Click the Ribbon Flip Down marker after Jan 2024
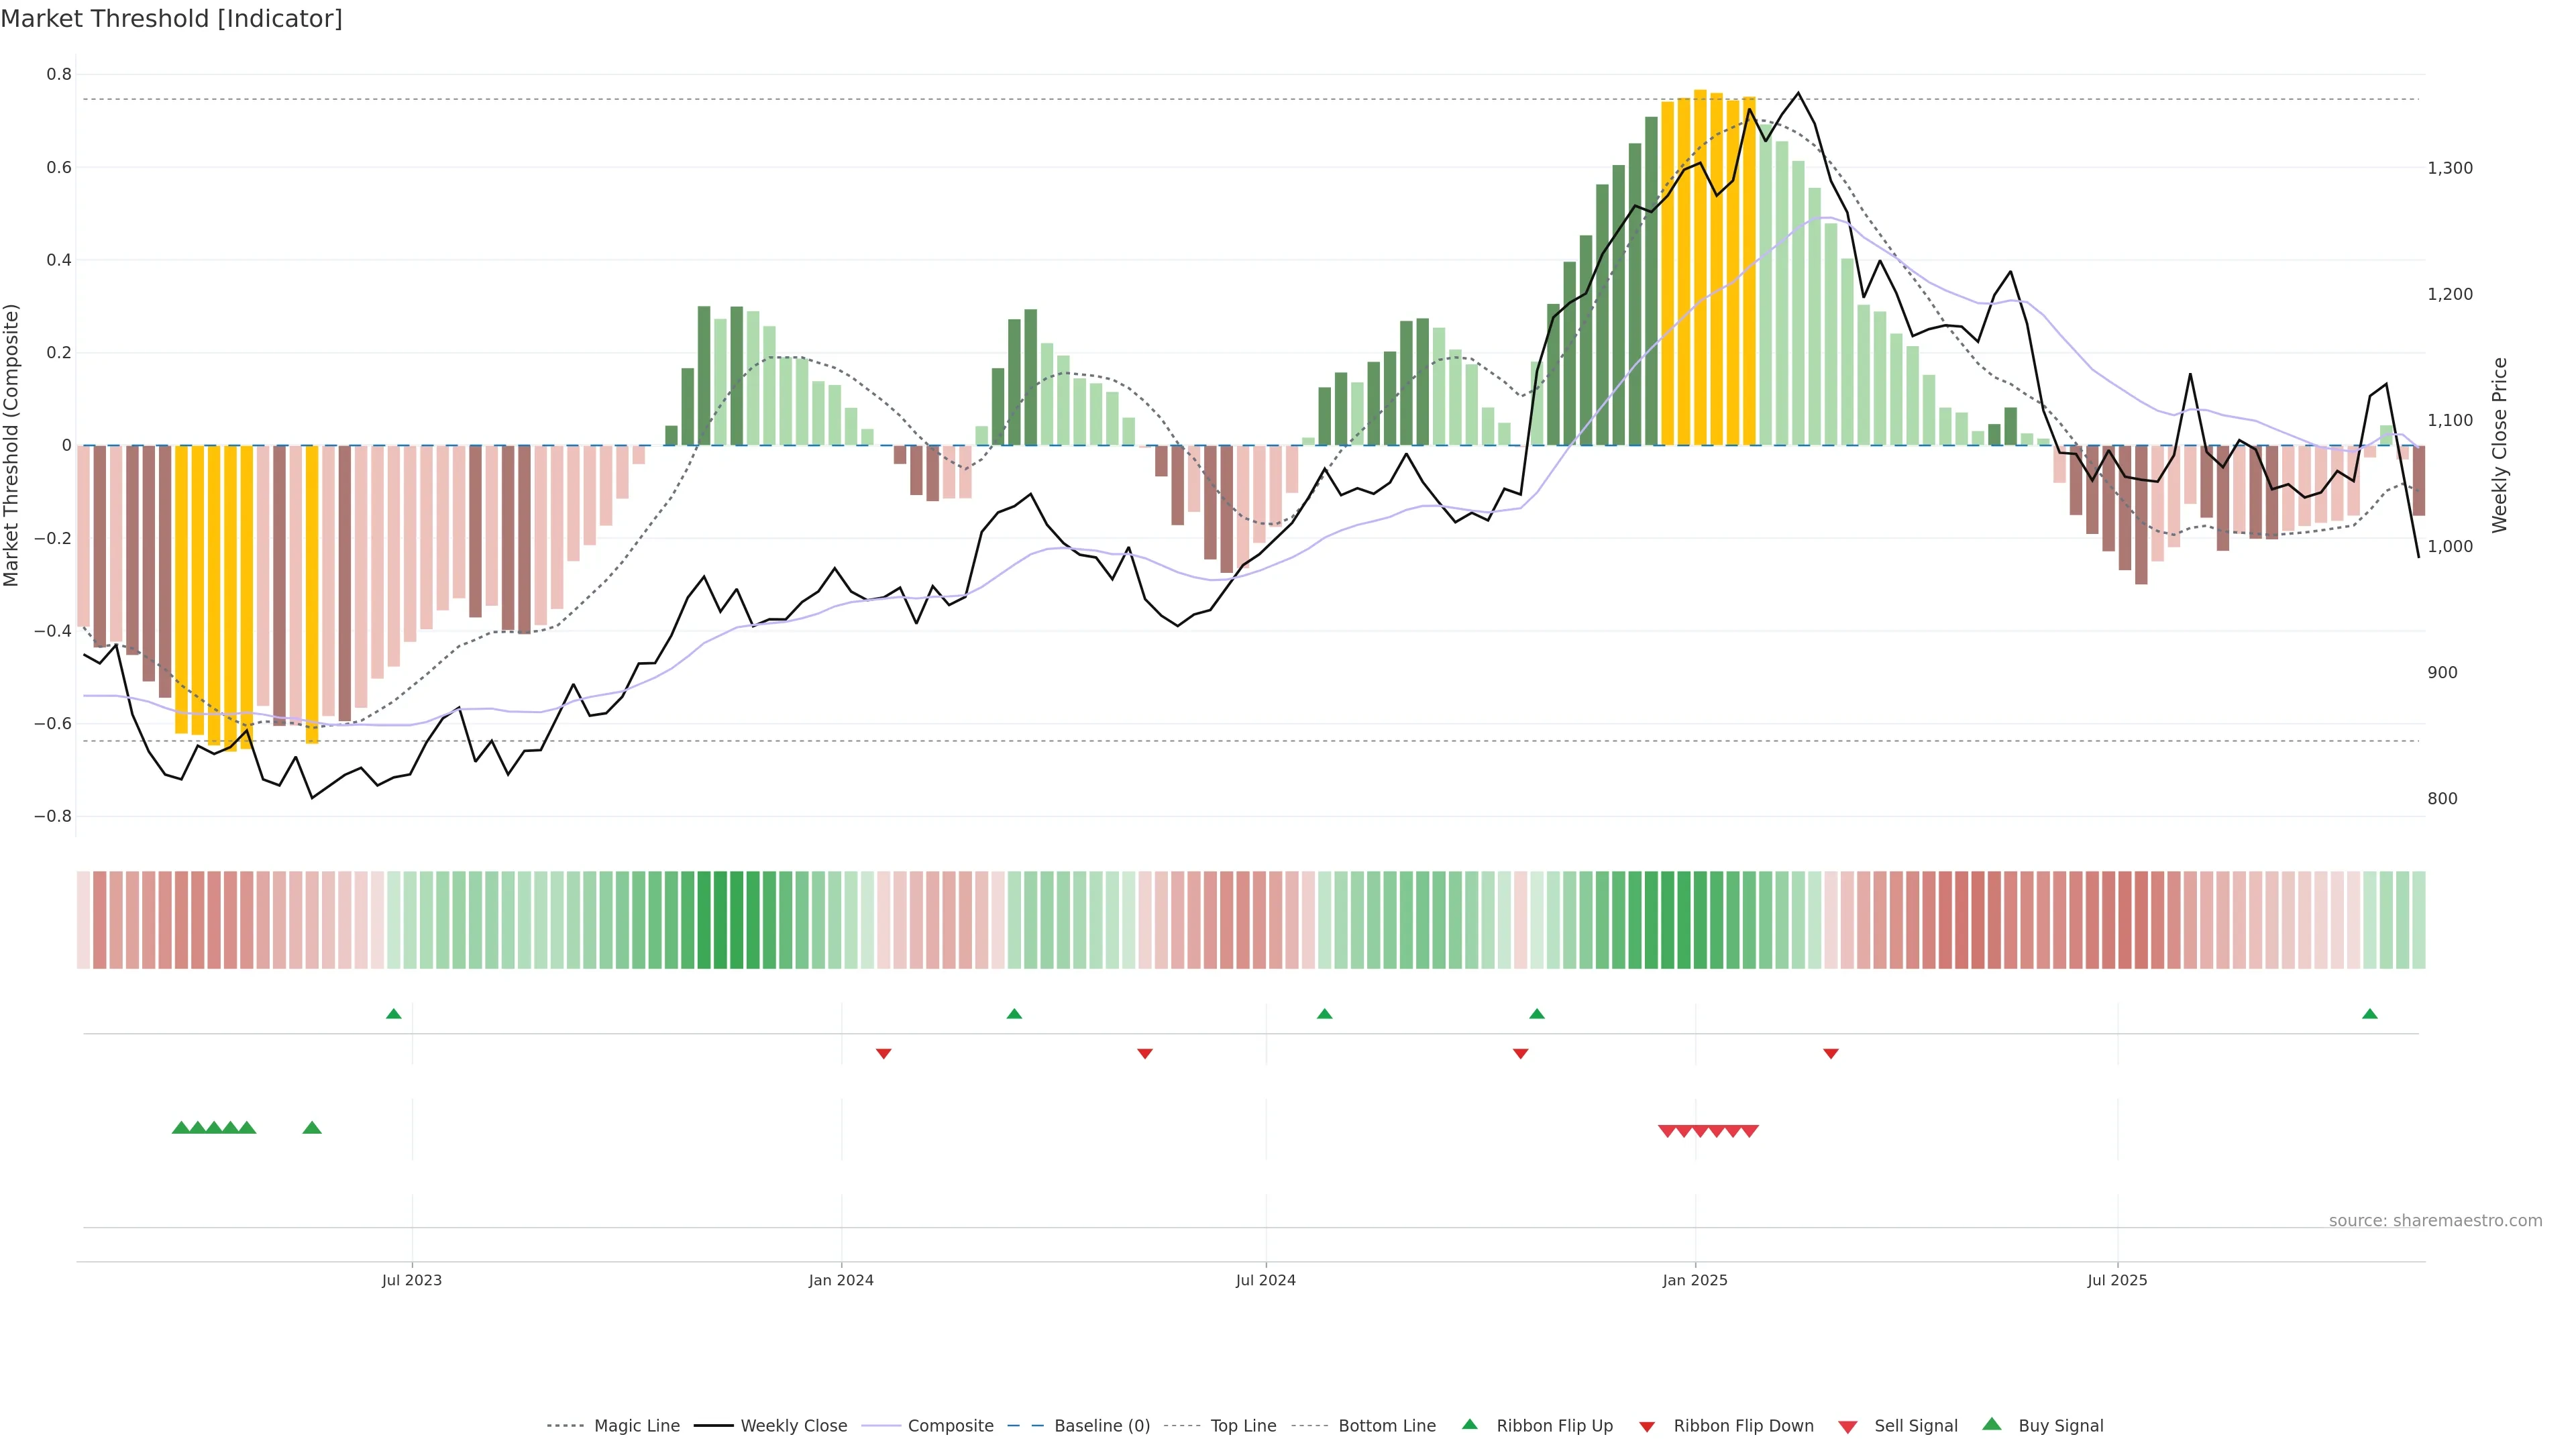The width and height of the screenshot is (2576, 1449). [883, 1053]
